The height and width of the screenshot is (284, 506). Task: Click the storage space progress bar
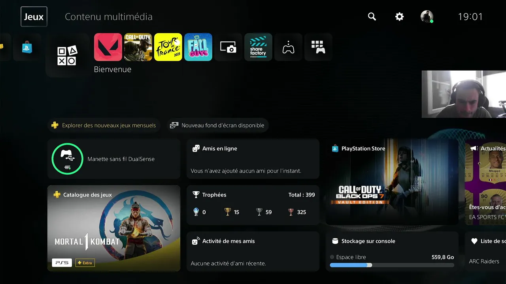(x=392, y=265)
